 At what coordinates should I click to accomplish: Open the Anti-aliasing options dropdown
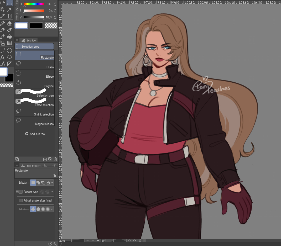(x=52, y=209)
